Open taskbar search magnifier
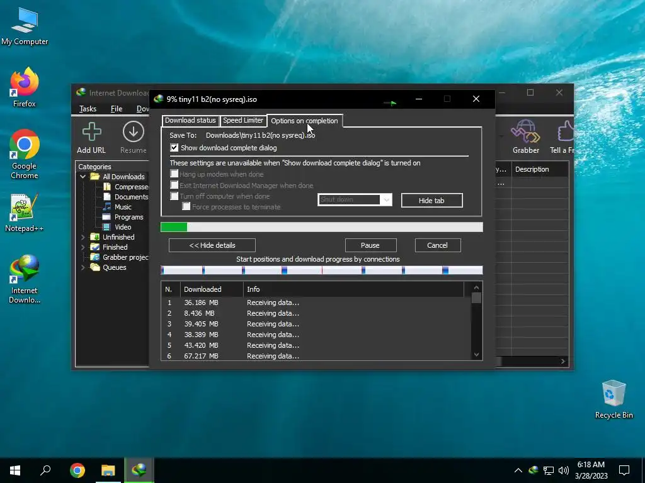Viewport: 645px width, 483px height. [45, 470]
